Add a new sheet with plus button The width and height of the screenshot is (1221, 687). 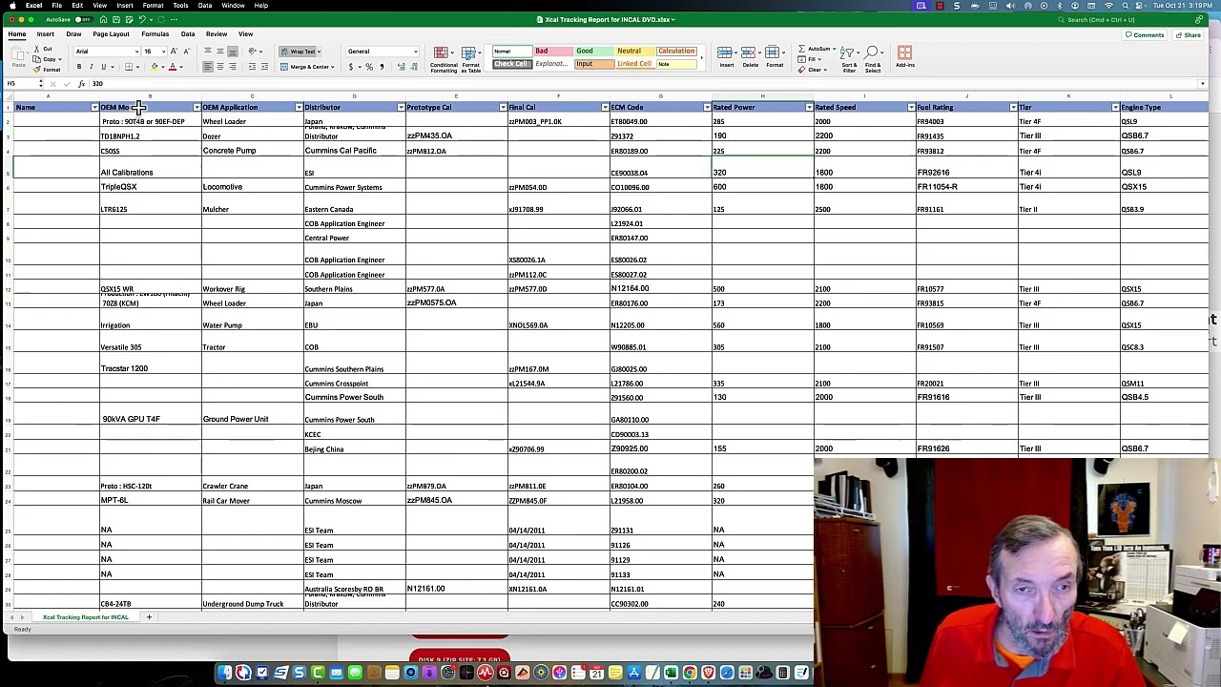149,617
